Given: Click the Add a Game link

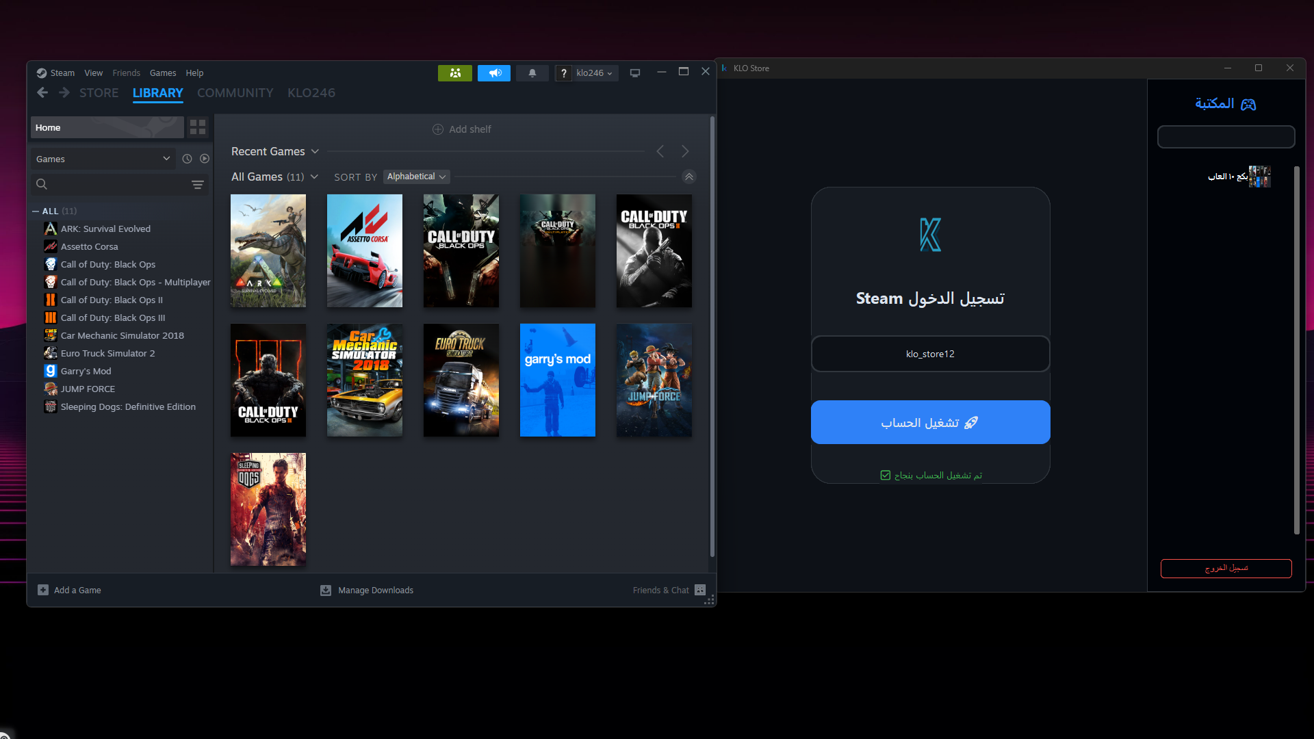Looking at the screenshot, I should click(x=77, y=590).
